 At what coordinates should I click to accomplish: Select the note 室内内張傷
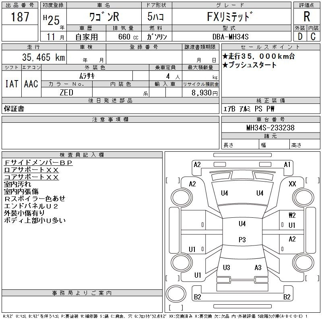coord(21,191)
